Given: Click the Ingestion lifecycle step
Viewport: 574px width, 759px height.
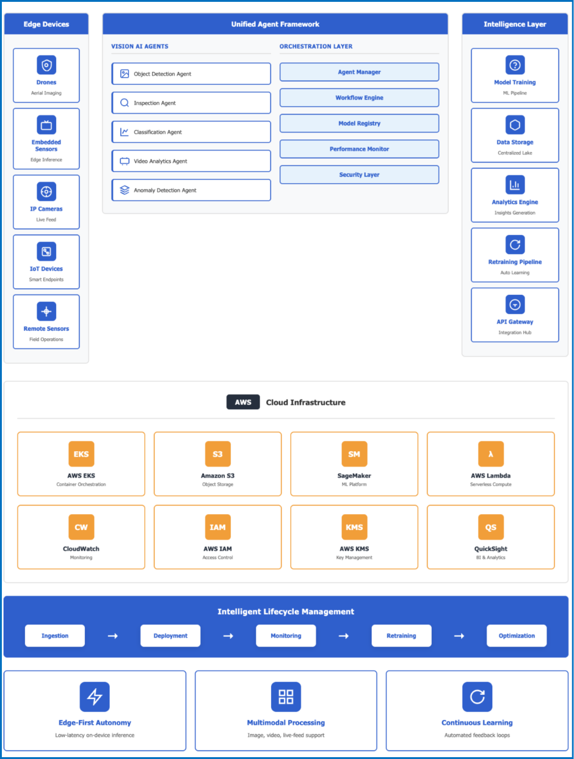Looking at the screenshot, I should (55, 636).
